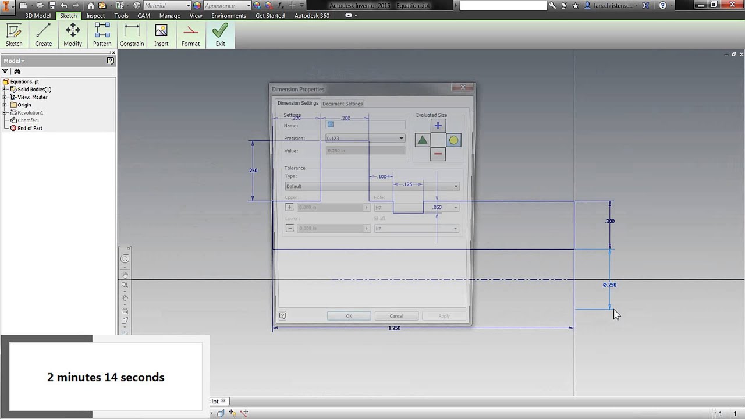The image size is (745, 419).
Task: Open the Create sketch tools
Action: pyautogui.click(x=43, y=35)
